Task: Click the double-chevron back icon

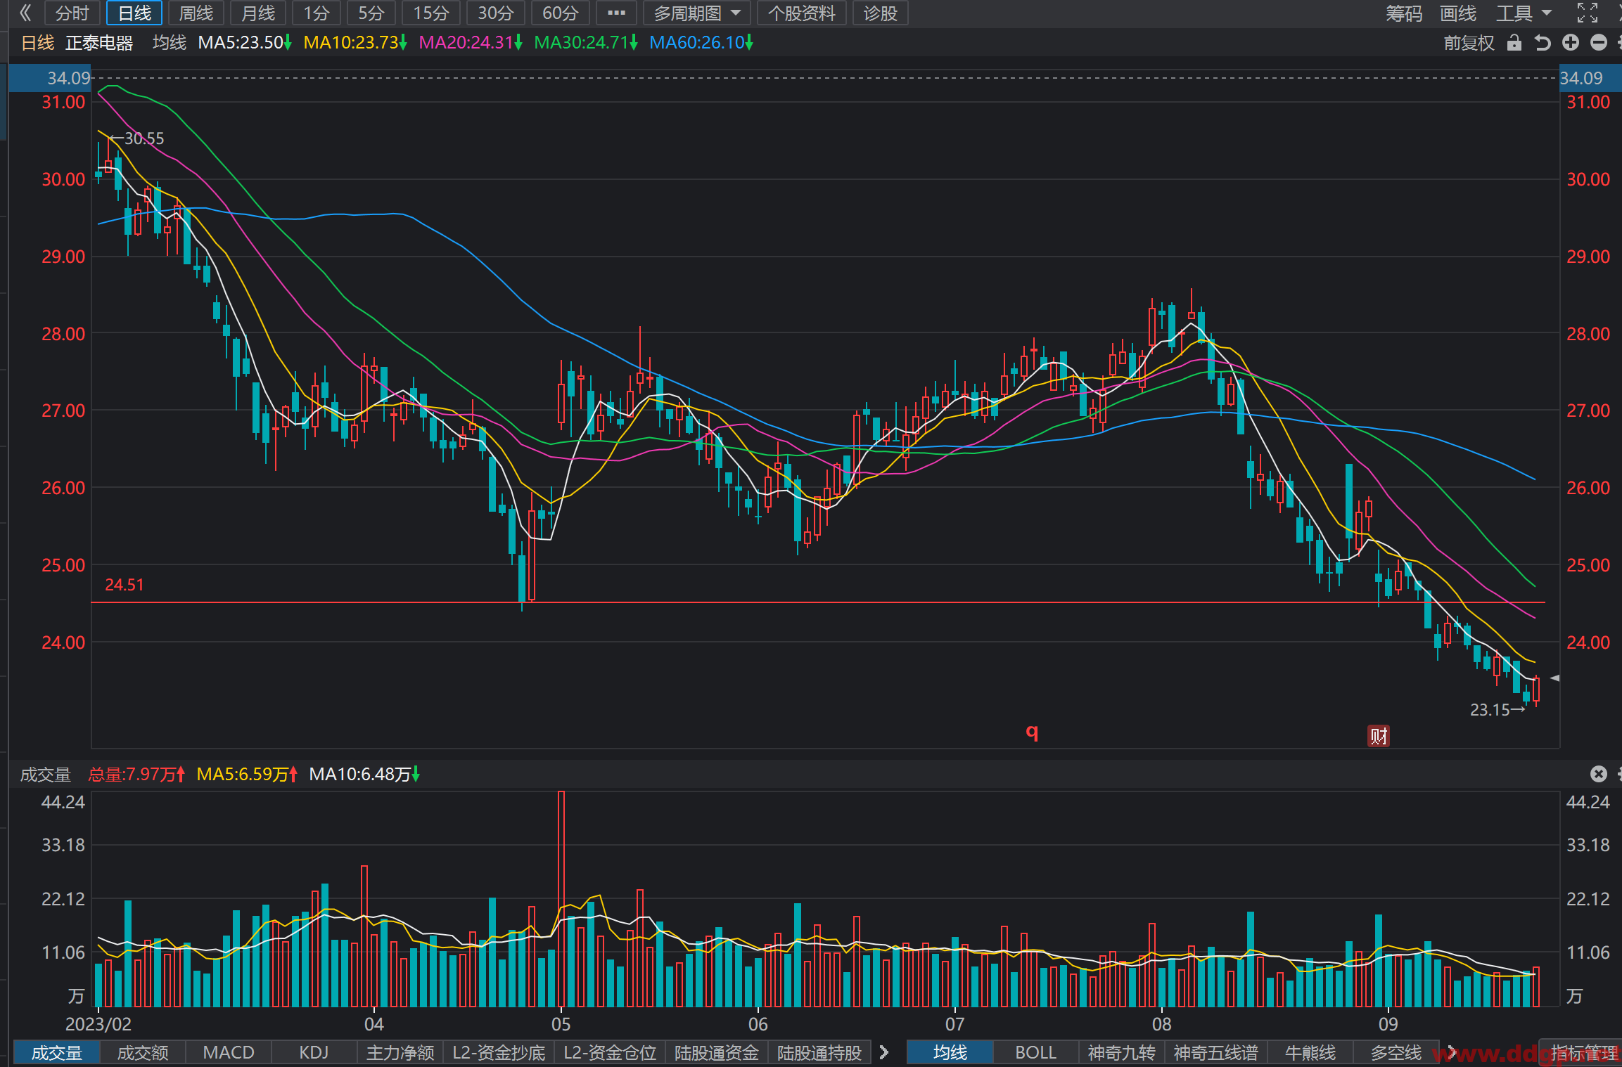Action: [x=25, y=13]
